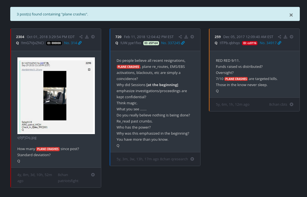The width and height of the screenshot is (307, 197).
Task: Download post 2304
Action: [x=87, y=37]
